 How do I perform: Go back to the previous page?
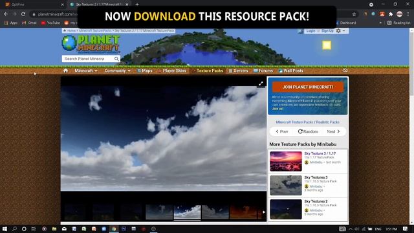click(6, 14)
